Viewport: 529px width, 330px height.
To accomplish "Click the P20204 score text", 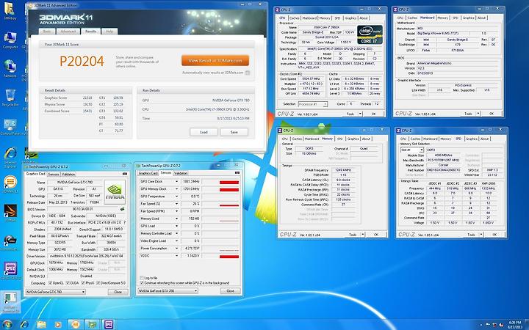I will [82, 61].
